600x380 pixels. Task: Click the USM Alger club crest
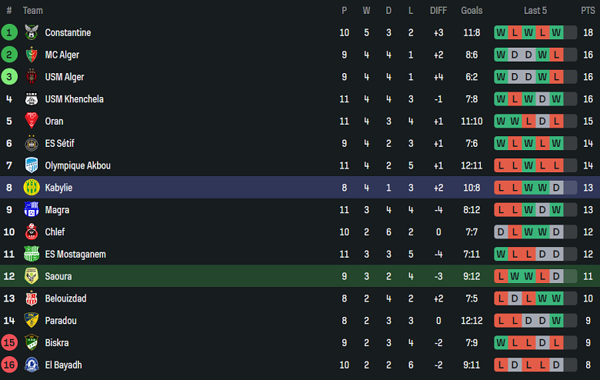click(x=32, y=77)
